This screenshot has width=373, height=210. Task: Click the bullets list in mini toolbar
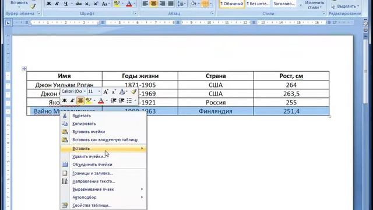(x=129, y=100)
